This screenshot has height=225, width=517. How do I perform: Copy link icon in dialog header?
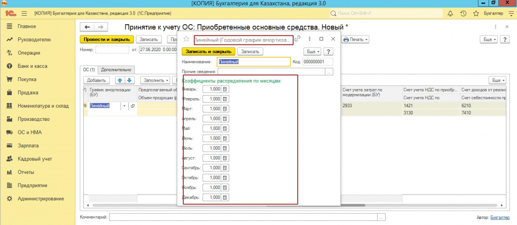(298, 38)
